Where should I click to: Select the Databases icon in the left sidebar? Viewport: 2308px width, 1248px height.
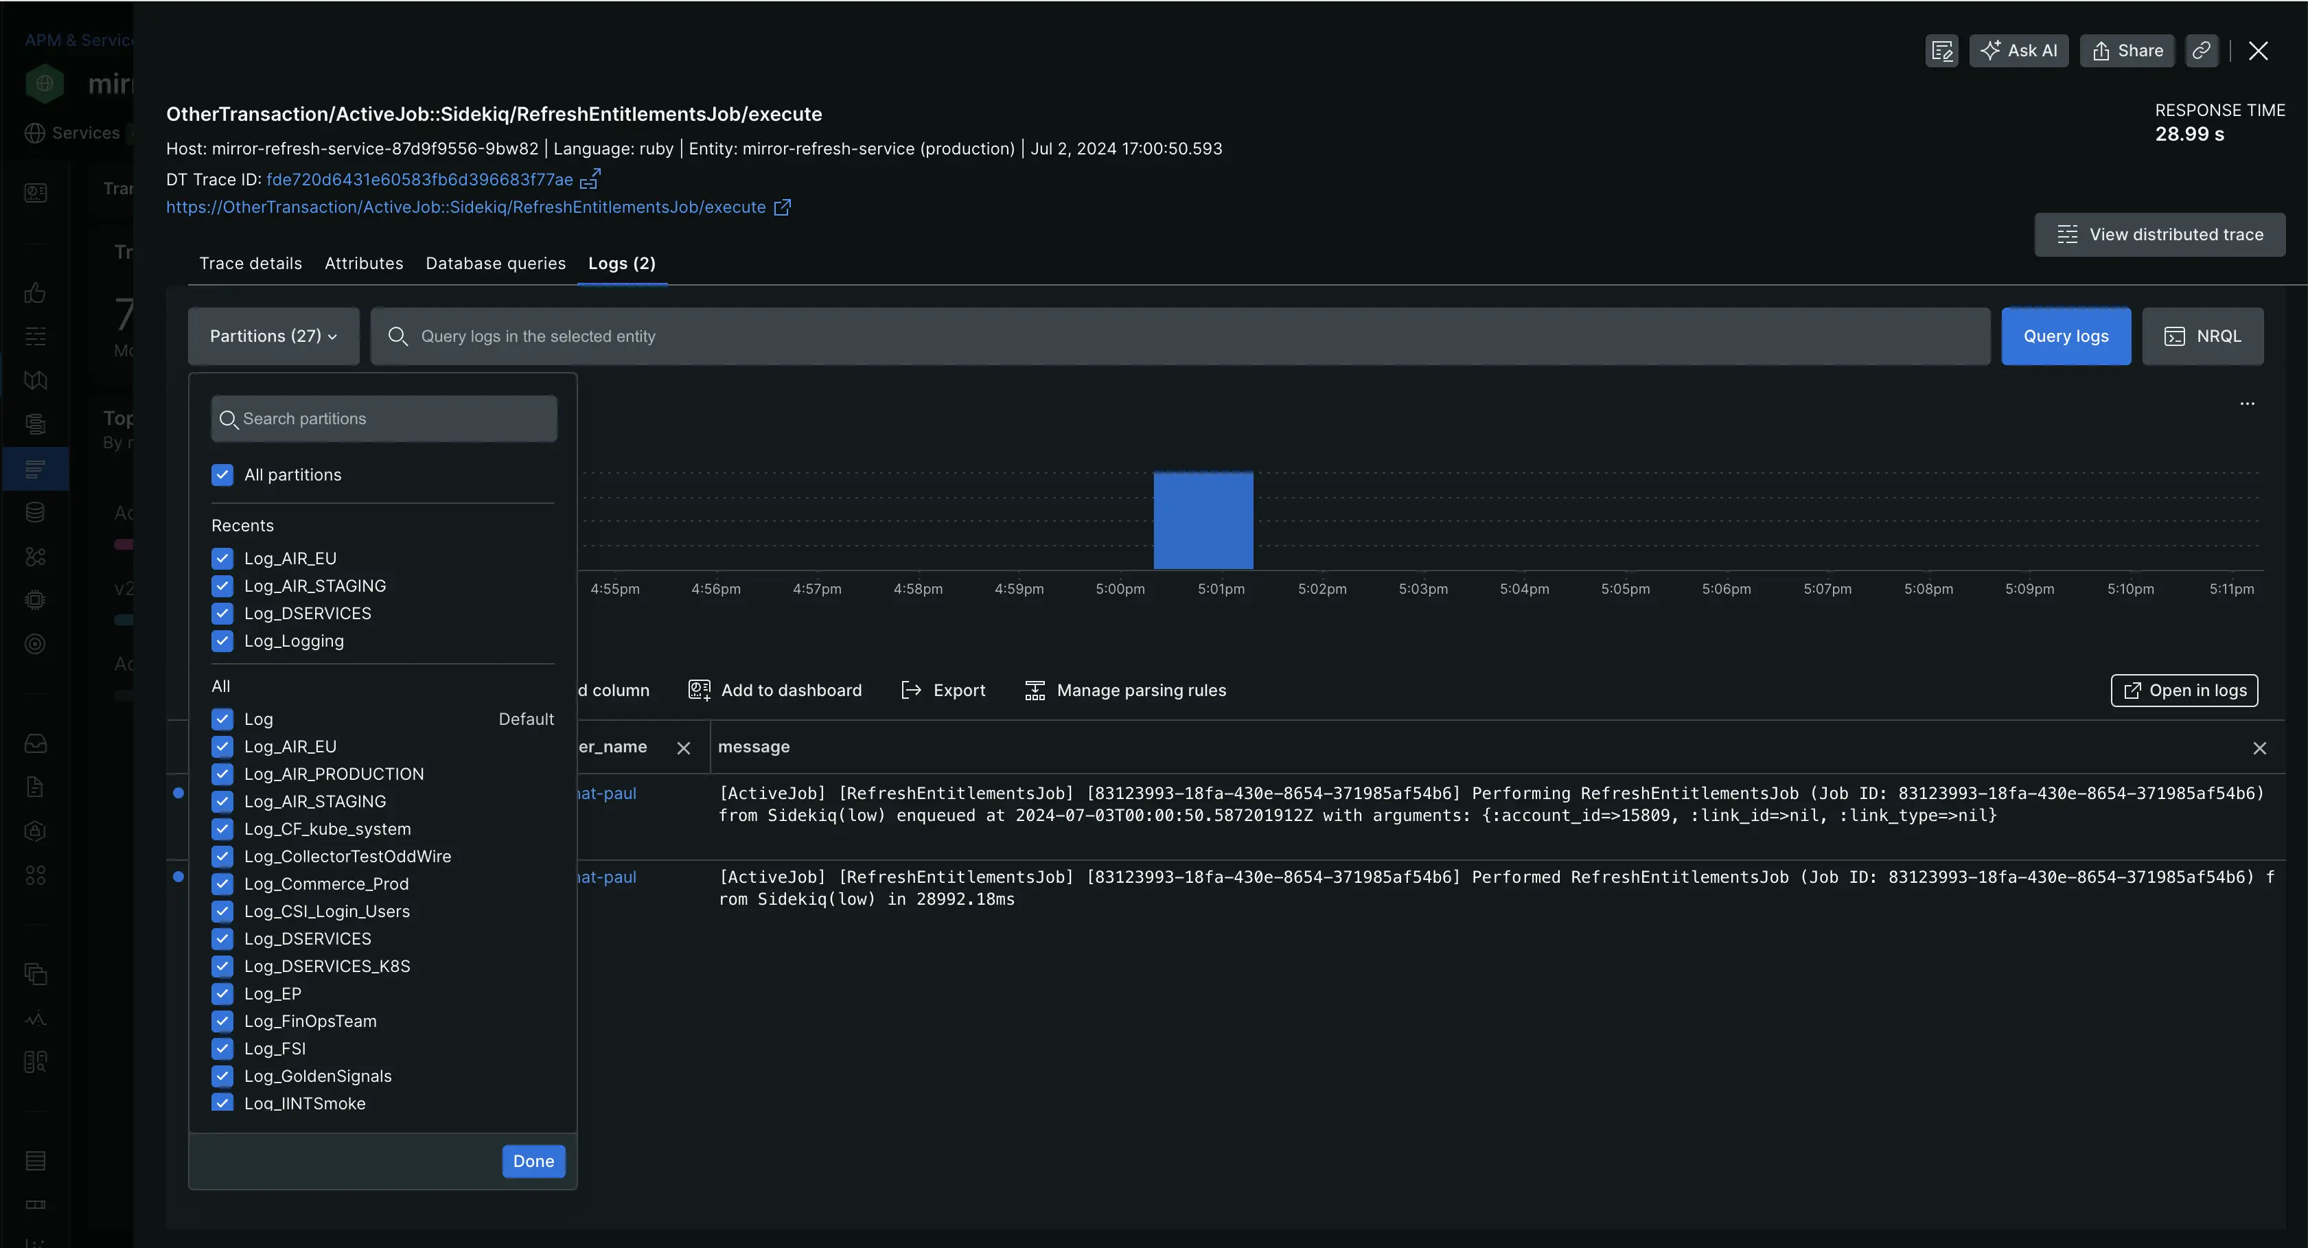click(x=35, y=511)
